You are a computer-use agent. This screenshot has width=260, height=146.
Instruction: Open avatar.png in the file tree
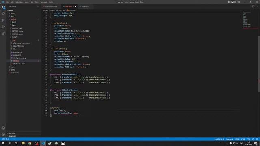pyautogui.click(x=17, y=52)
